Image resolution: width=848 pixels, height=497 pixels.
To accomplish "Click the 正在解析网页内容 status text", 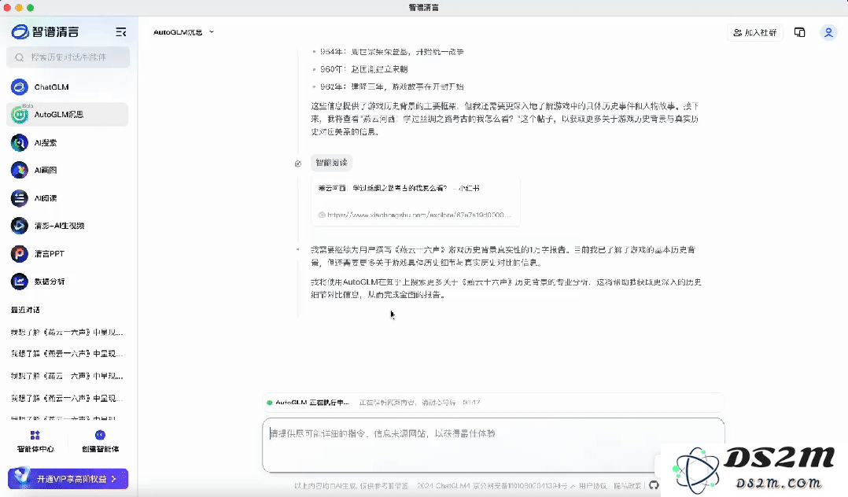I will (x=407, y=403).
